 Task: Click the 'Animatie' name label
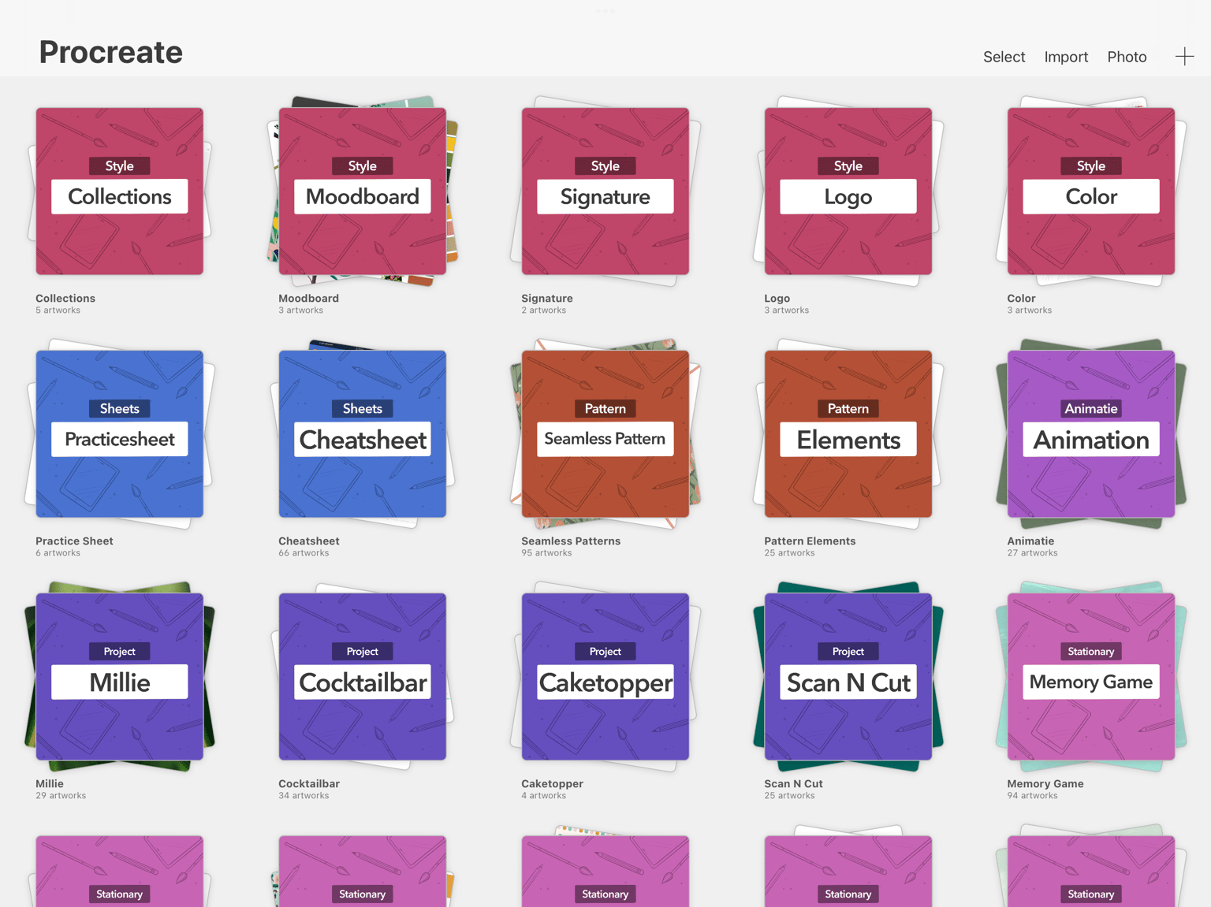(1030, 541)
